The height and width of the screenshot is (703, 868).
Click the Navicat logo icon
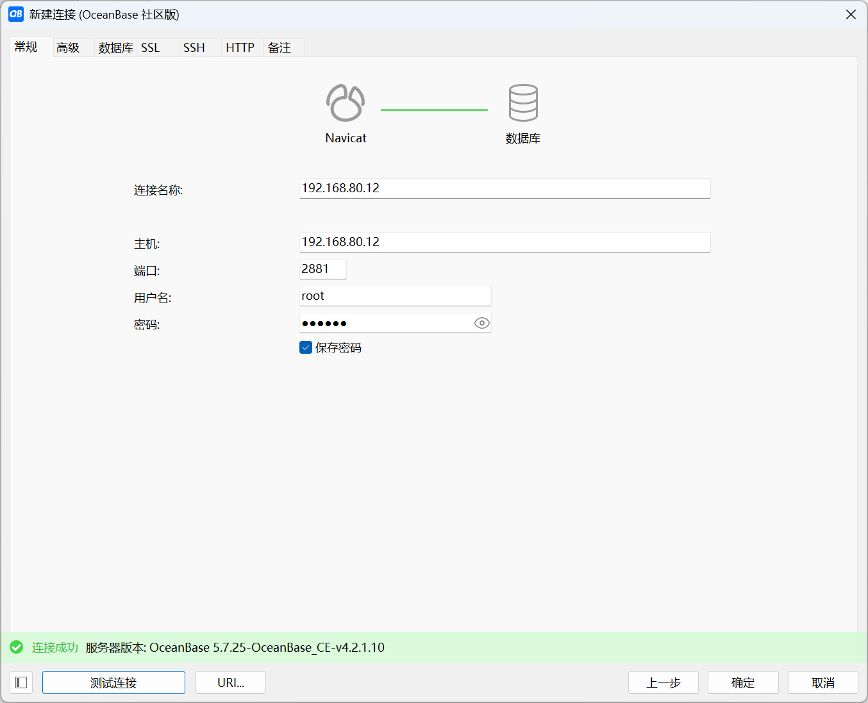tap(346, 103)
